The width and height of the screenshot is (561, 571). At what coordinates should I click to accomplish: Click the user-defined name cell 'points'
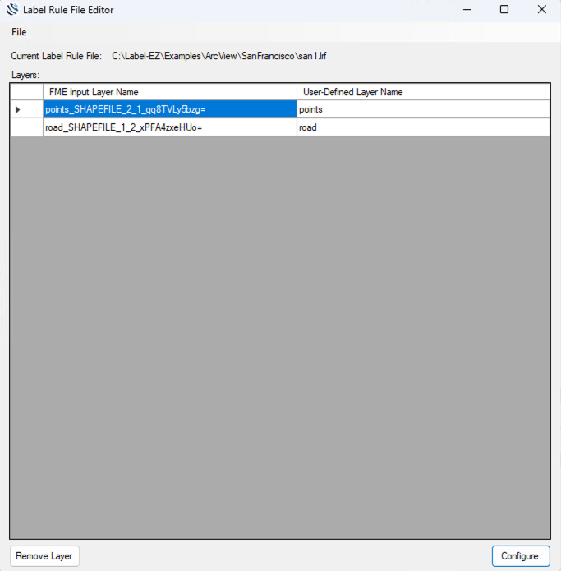(x=423, y=109)
